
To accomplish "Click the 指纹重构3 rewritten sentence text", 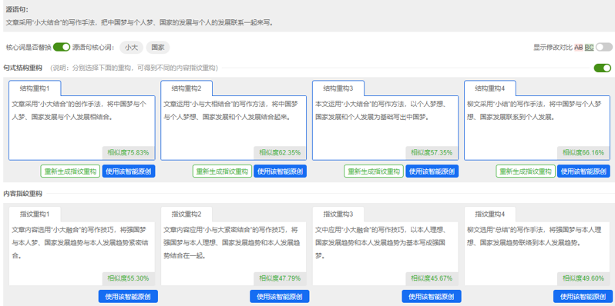I will pyautogui.click(x=381, y=243).
